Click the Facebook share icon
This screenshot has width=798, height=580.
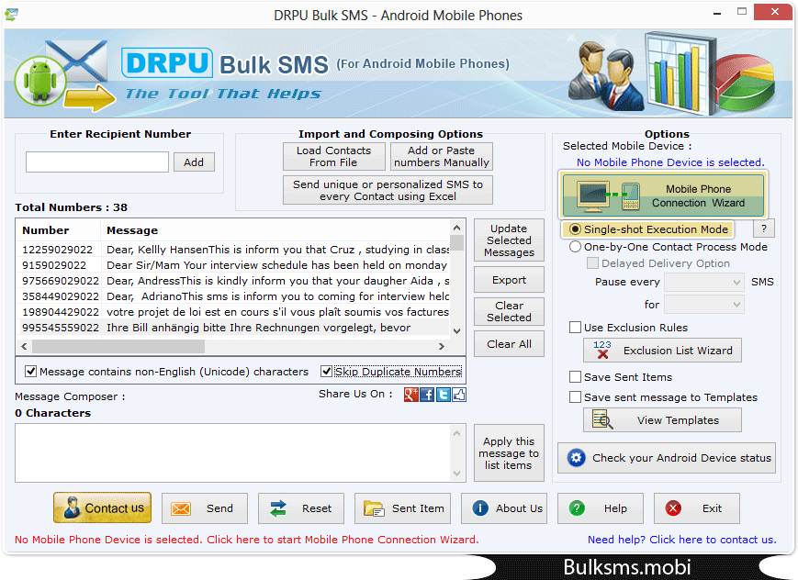coord(427,395)
